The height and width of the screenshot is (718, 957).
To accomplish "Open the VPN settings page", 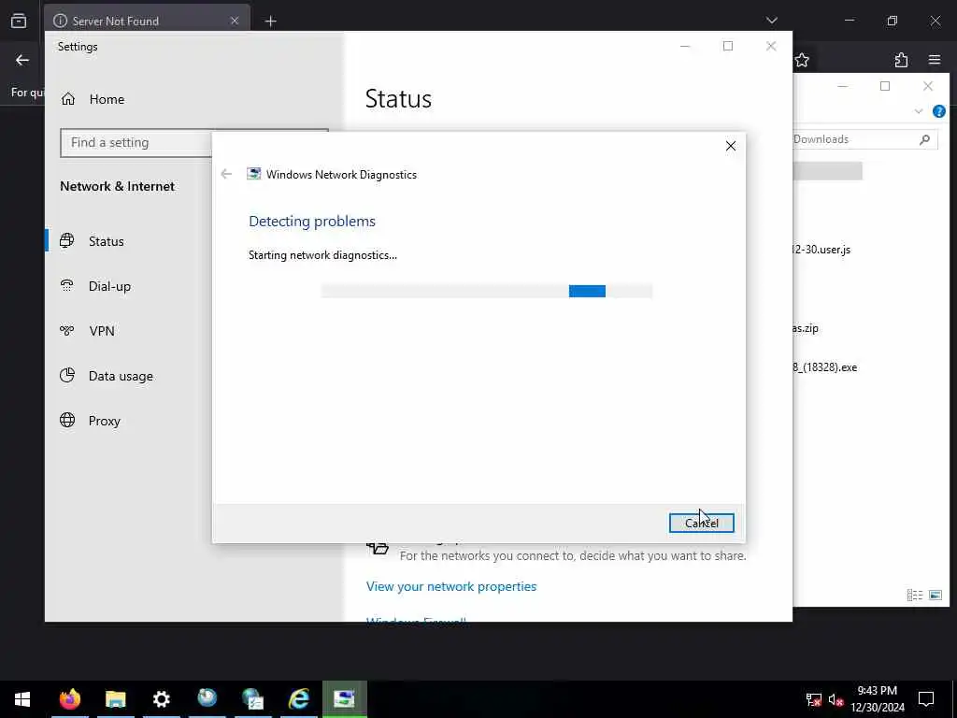I will point(101,331).
